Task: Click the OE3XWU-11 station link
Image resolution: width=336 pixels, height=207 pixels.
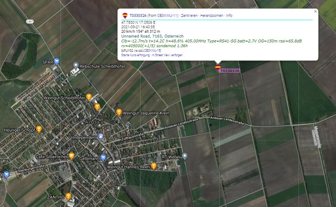Action: pos(167,16)
